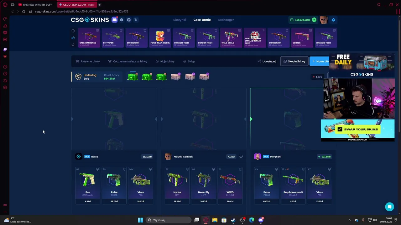This screenshot has width=401, height=225.
Task: Open File Explorer from the taskbar
Action: (x=215, y=220)
